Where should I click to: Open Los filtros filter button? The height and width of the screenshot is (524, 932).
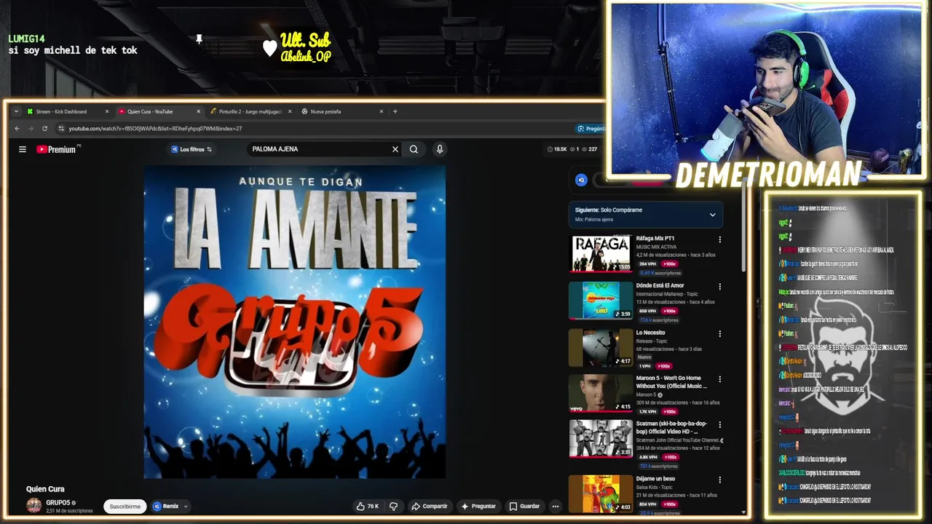coord(191,149)
